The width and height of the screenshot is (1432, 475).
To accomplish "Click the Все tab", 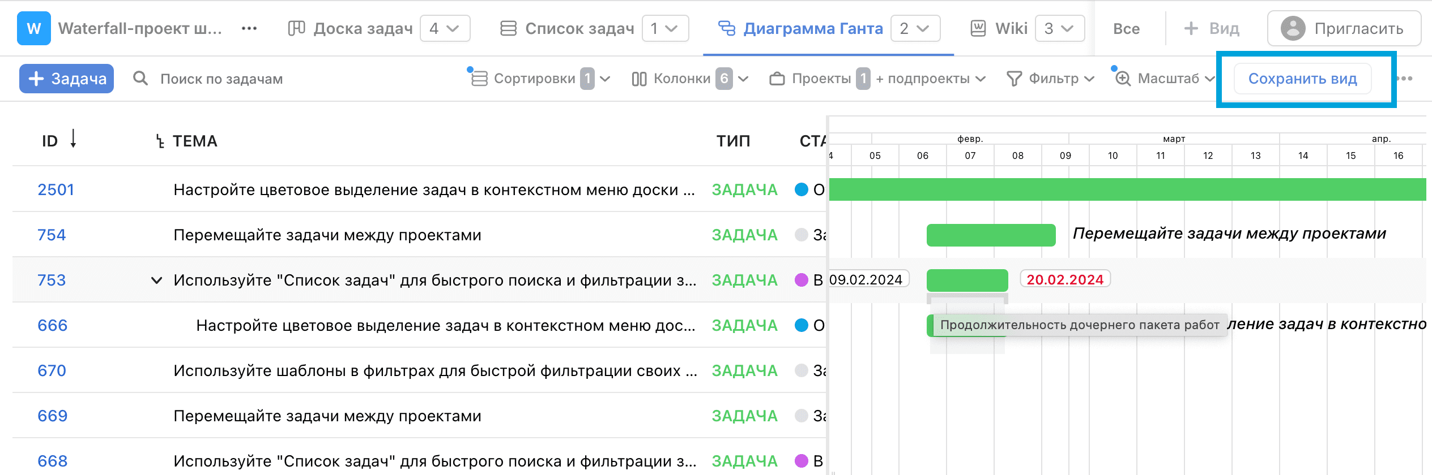I will coord(1126,29).
